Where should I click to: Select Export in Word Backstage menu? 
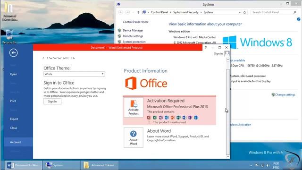click(14, 119)
